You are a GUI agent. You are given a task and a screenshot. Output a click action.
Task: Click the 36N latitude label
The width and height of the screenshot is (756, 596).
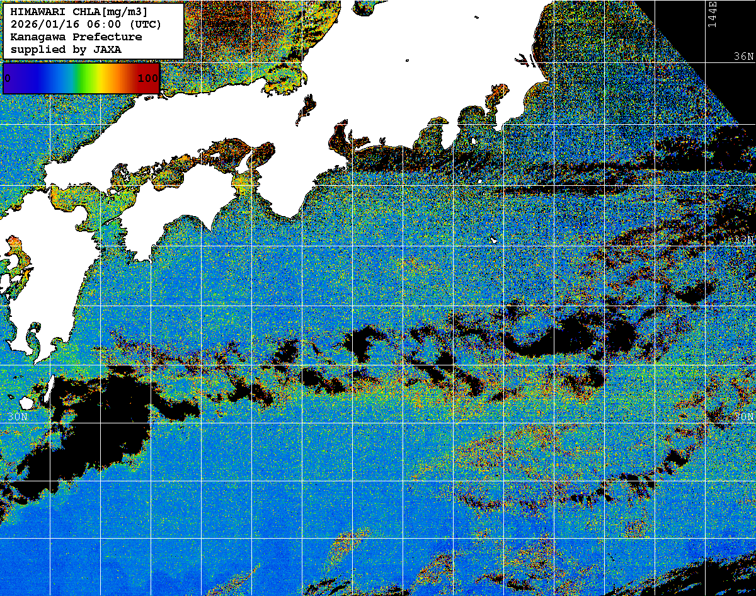point(743,56)
